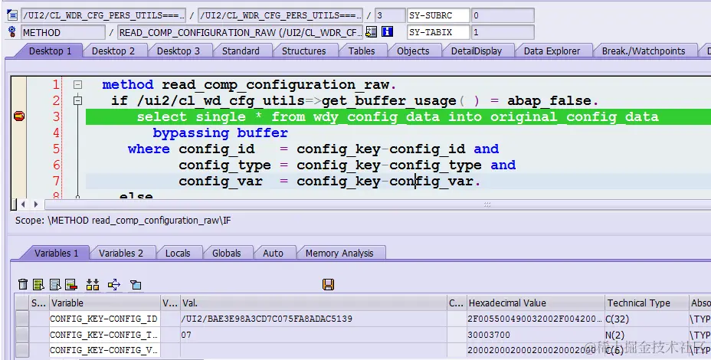Screen dimensions: 711x360
Task: Open source navigation icon beside method name
Action: coord(372,31)
